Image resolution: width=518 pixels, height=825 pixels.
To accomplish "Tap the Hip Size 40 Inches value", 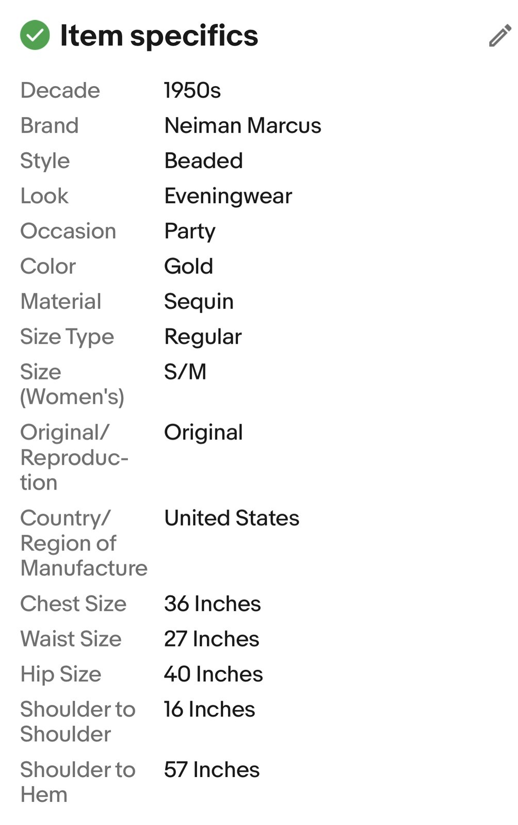I will (x=214, y=674).
